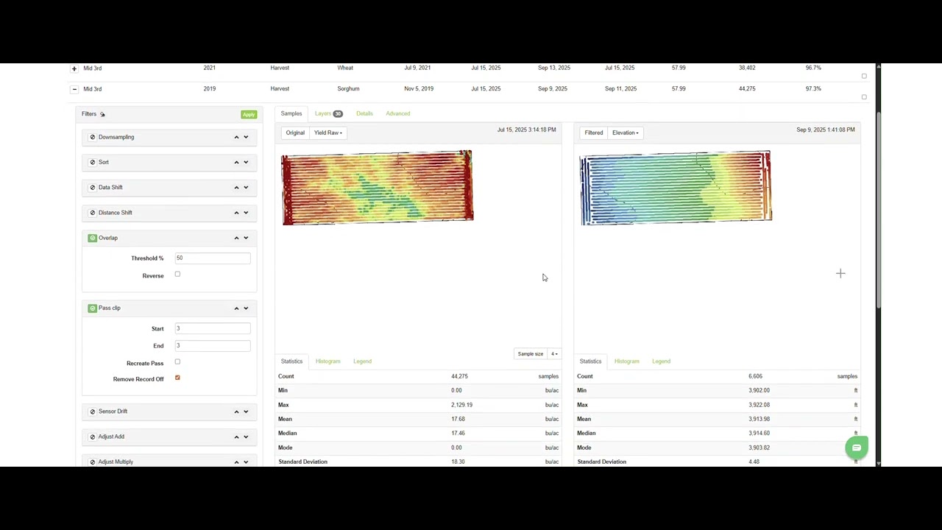
Task: Select the Filtered button above elevation map
Action: click(594, 132)
